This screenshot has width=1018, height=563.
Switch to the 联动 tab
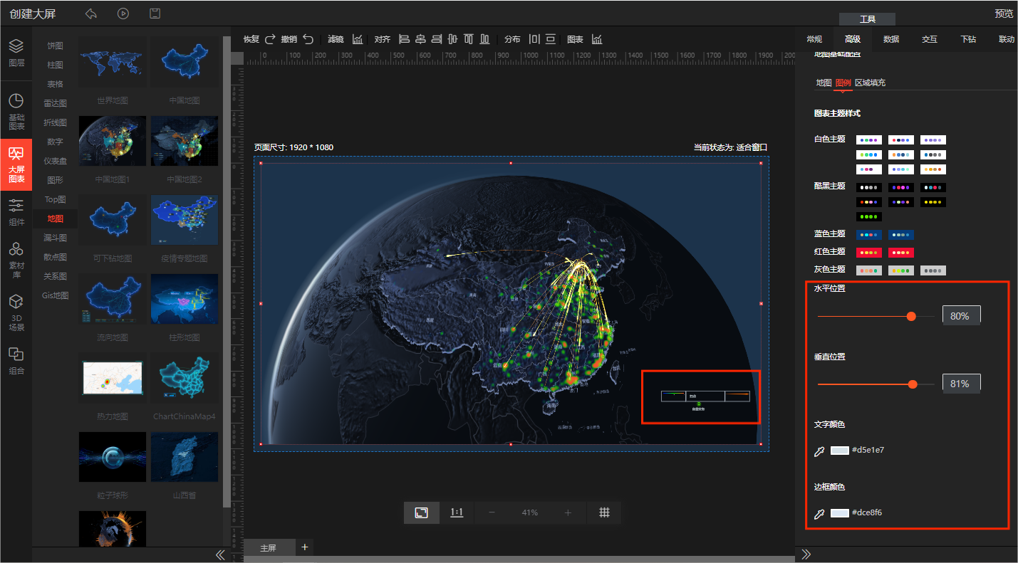tap(1007, 39)
